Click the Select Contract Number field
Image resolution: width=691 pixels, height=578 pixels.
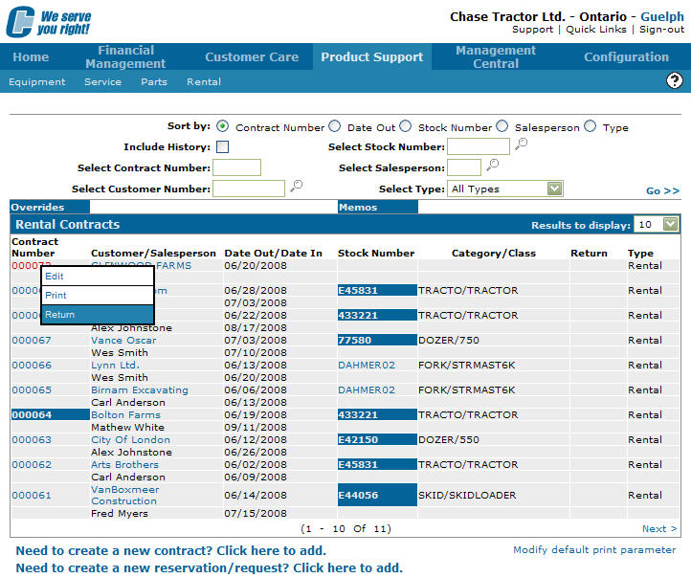point(236,167)
